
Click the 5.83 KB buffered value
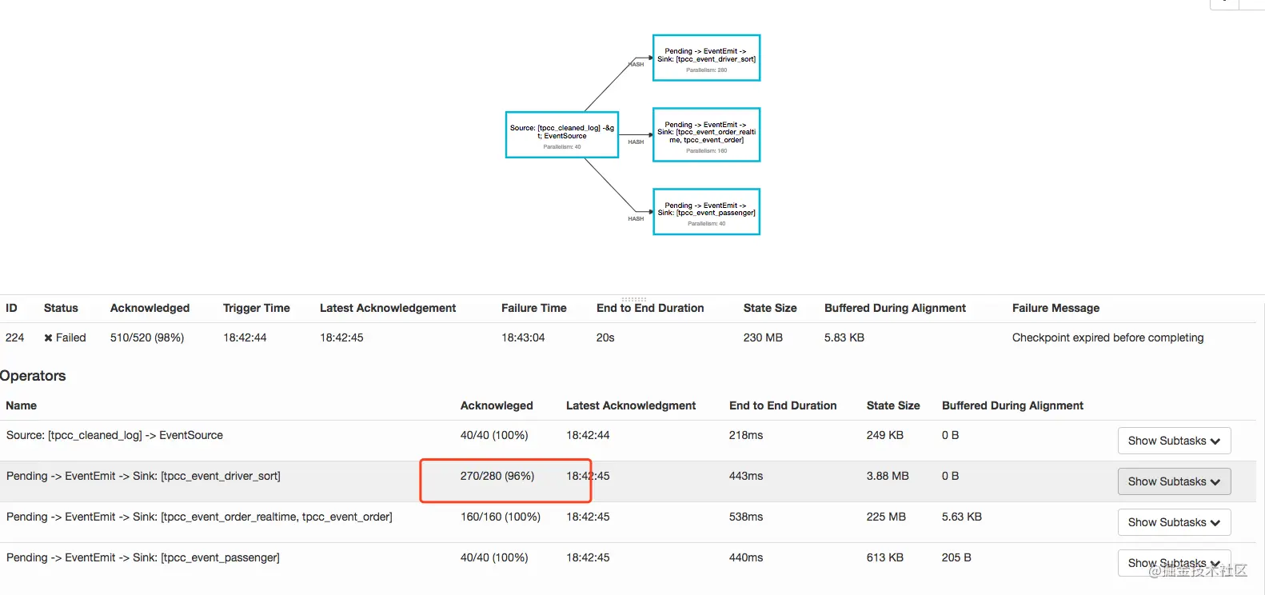point(844,337)
